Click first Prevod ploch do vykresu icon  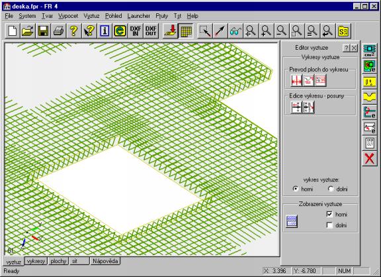click(296, 81)
